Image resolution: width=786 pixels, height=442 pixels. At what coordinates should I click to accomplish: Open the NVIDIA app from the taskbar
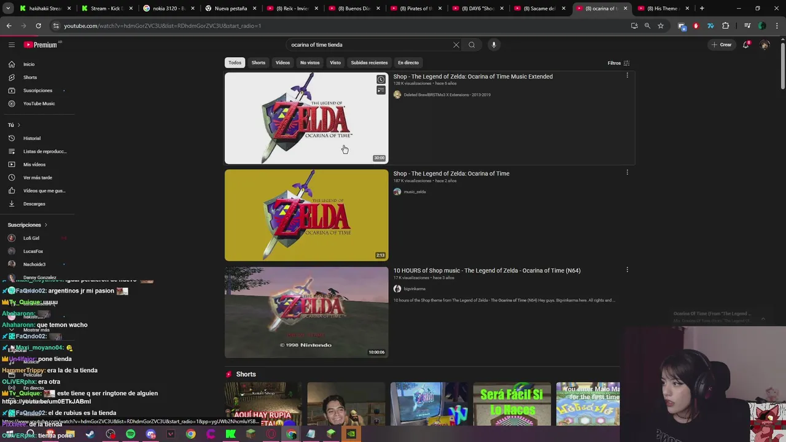(x=351, y=435)
